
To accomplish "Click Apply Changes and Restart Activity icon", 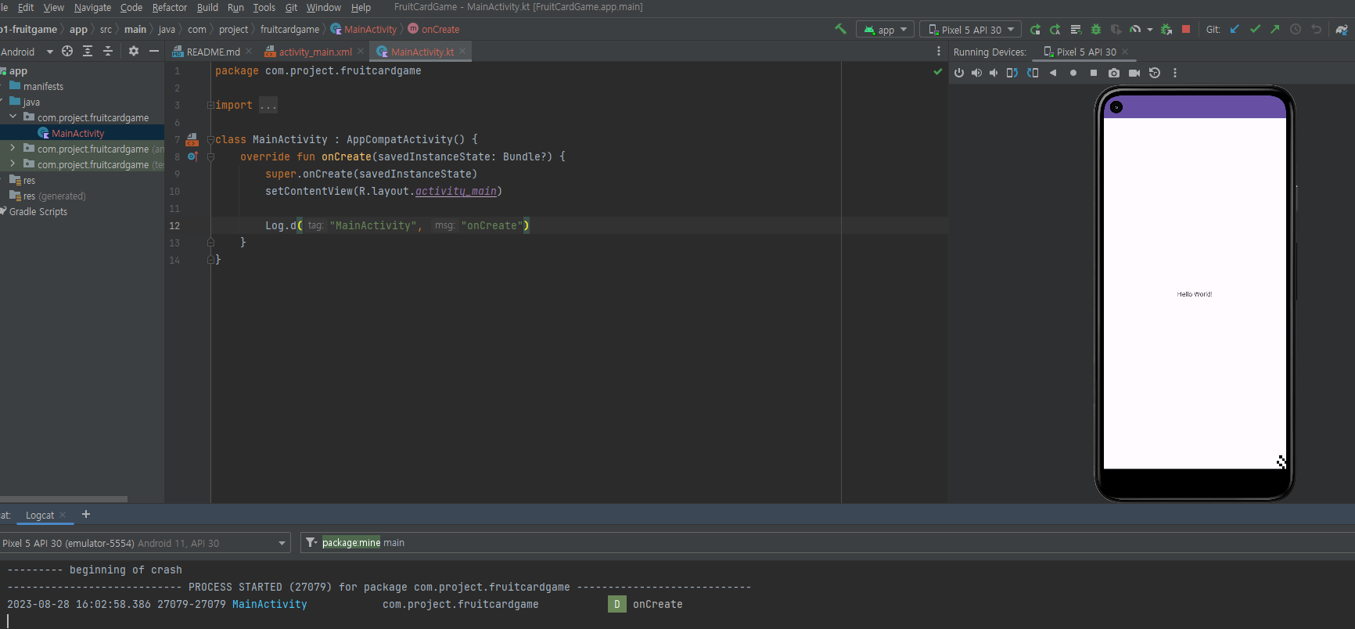I will [1055, 30].
